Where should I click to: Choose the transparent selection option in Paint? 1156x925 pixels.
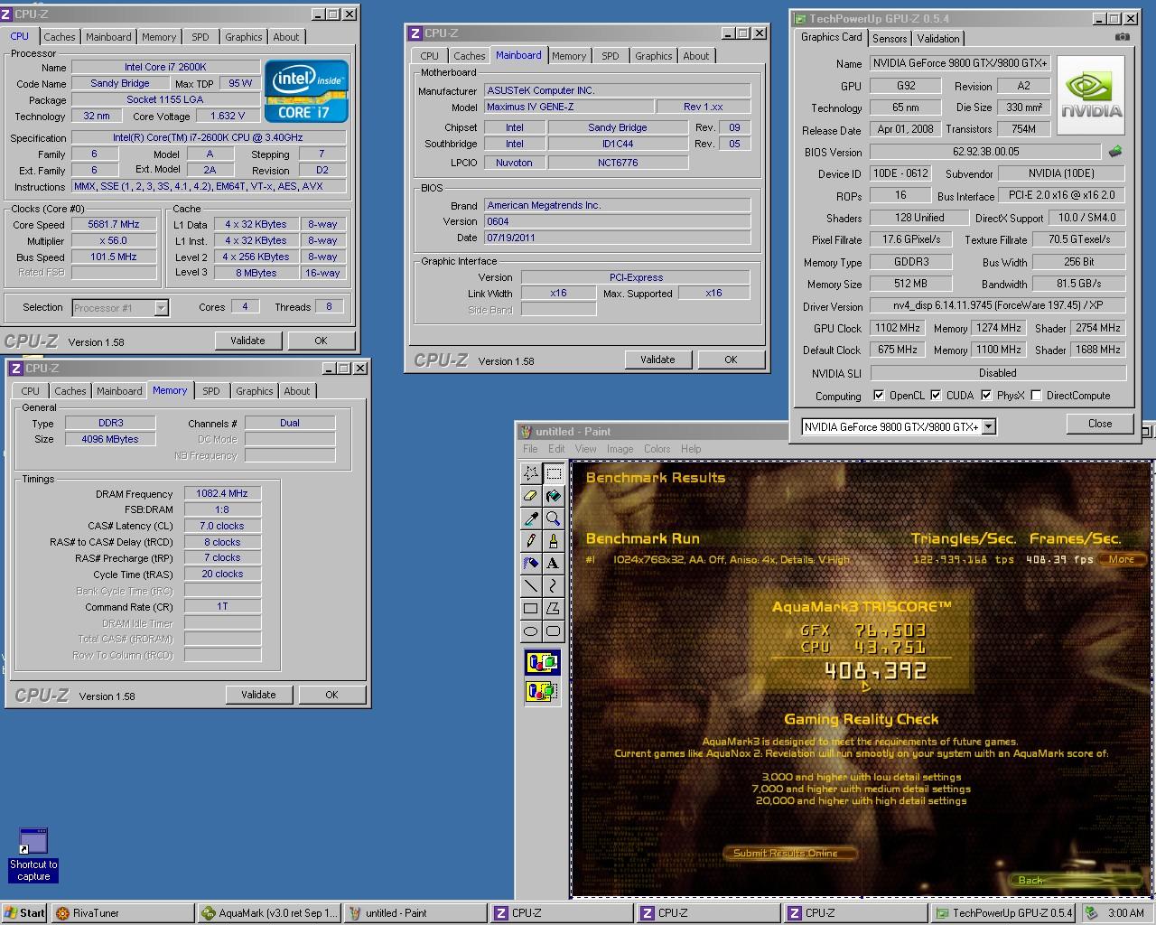tap(542, 692)
